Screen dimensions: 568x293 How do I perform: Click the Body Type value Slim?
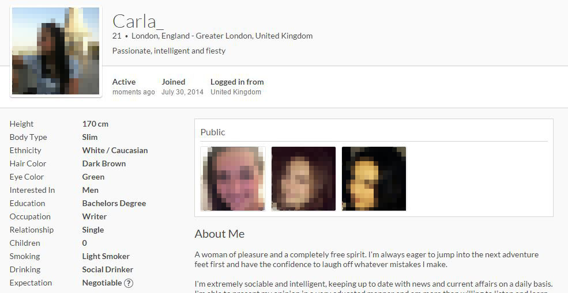90,137
